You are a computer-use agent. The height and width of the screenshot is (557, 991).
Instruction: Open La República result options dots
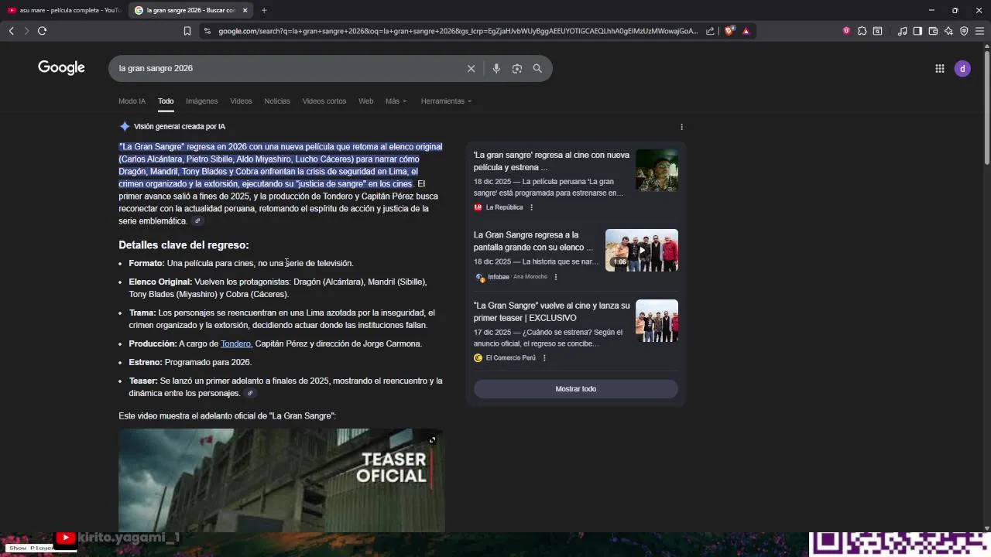pyautogui.click(x=531, y=207)
